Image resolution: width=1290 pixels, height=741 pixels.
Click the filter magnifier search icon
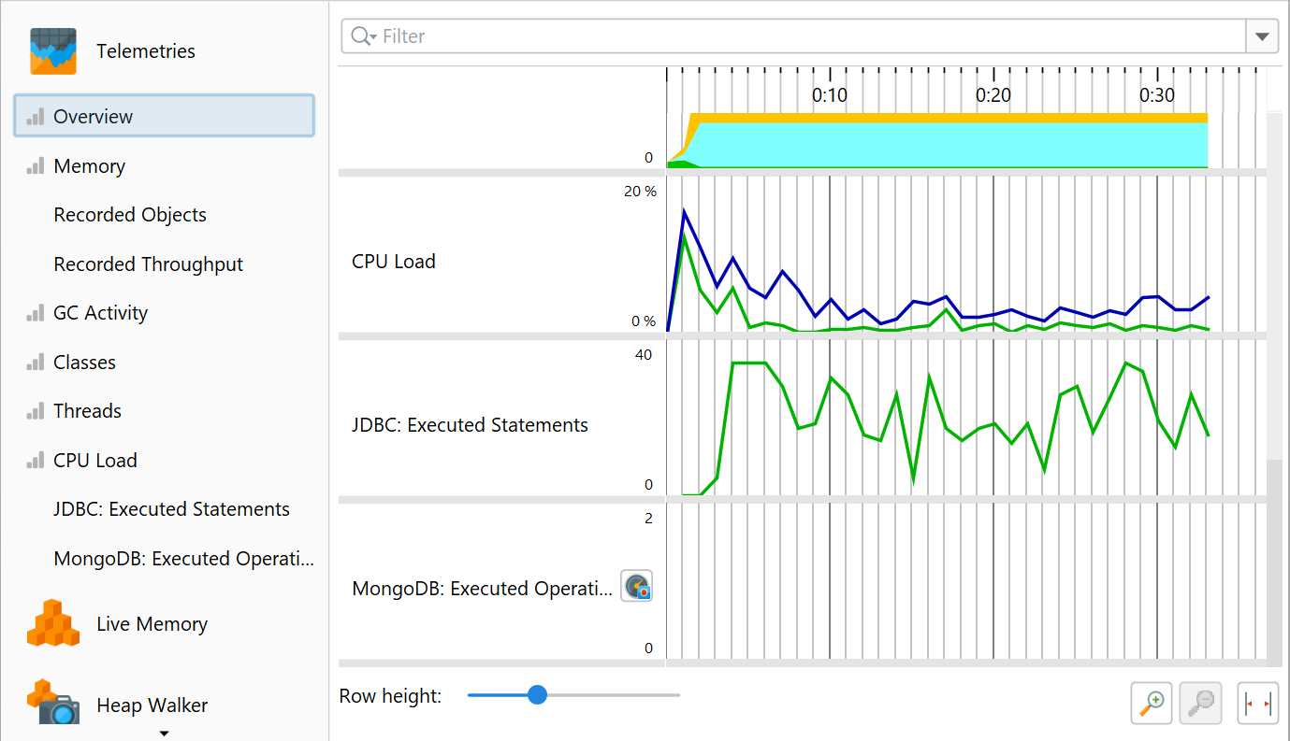coord(361,36)
